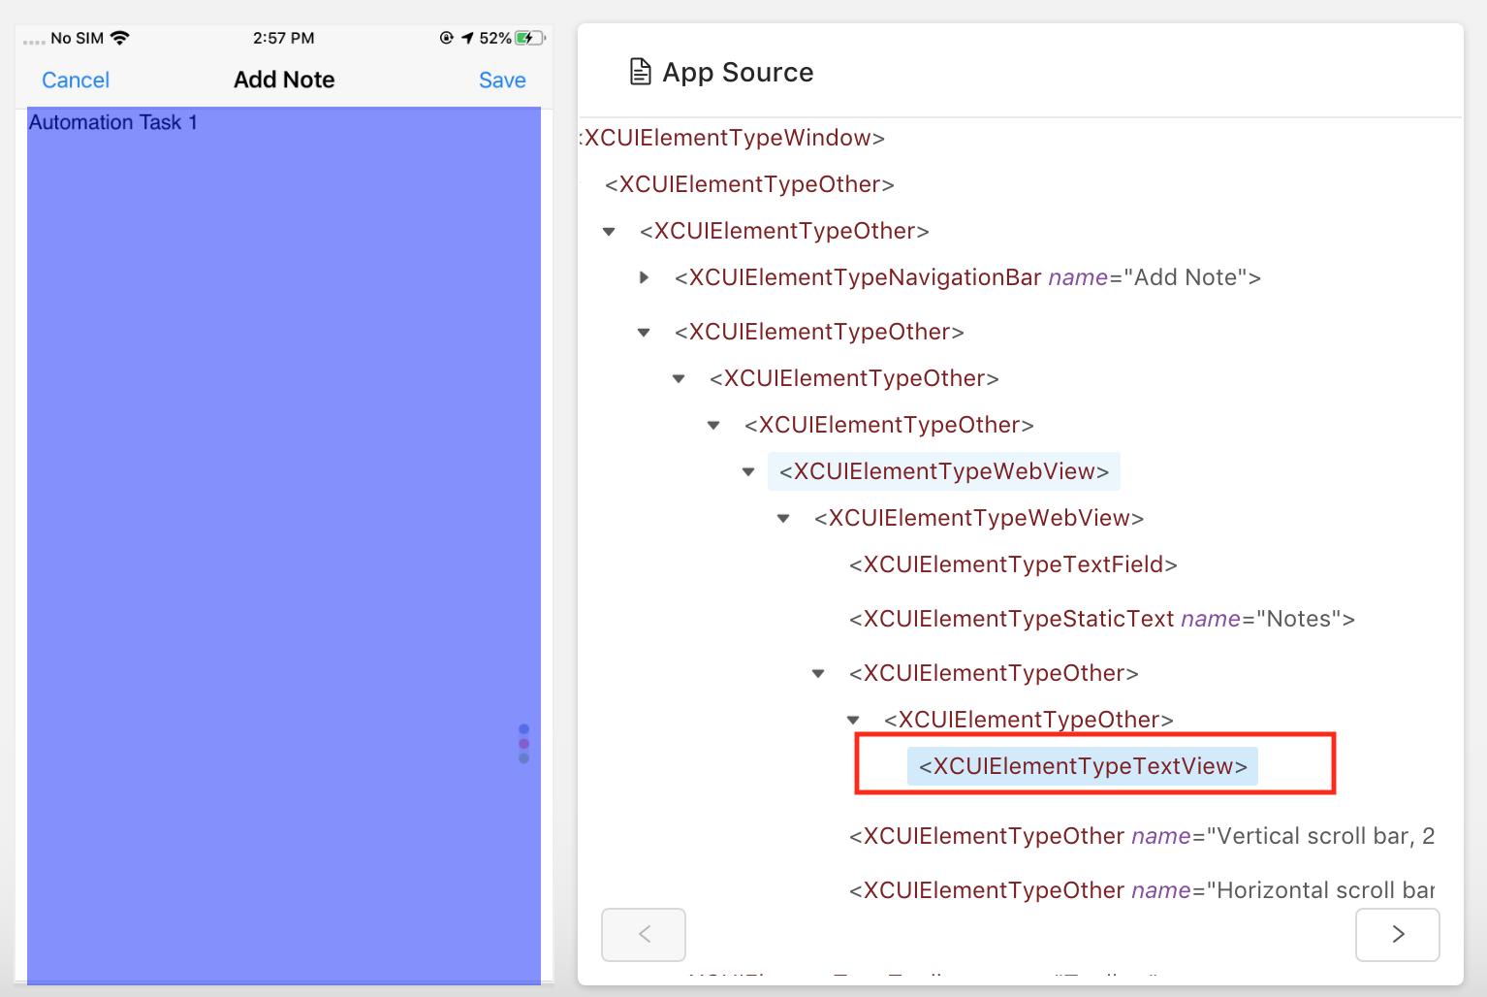Click the orientation lock icon in status bar
Image resolution: width=1487 pixels, height=997 pixels.
pyautogui.click(x=444, y=37)
